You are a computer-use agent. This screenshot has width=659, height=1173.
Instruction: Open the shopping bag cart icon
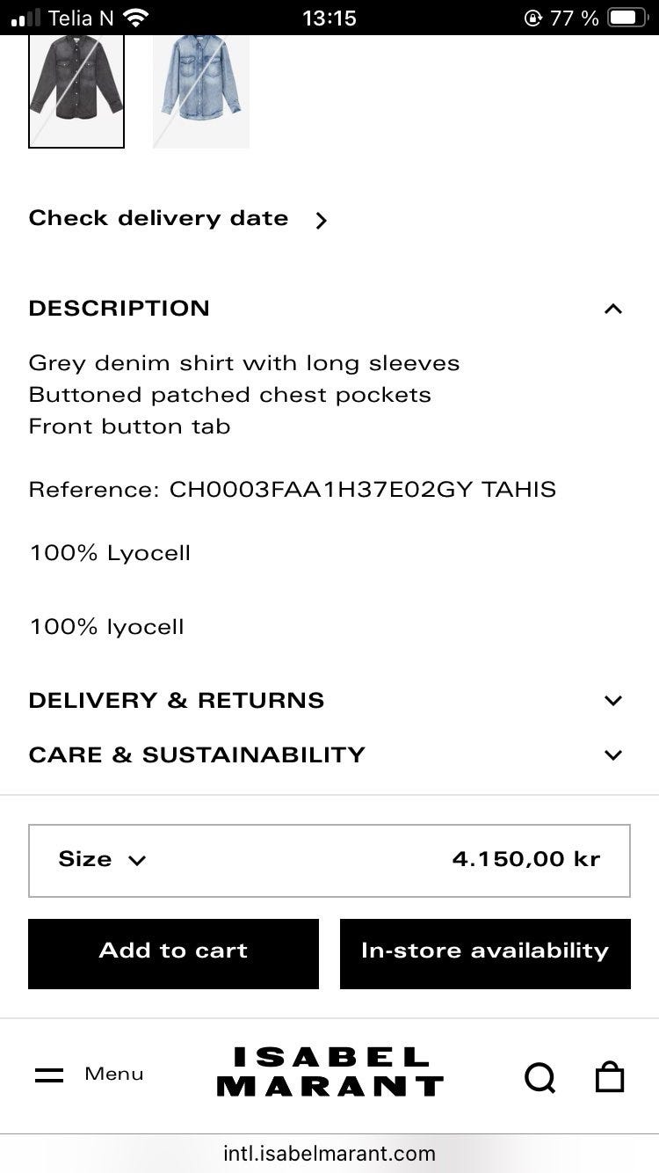[x=610, y=1076]
